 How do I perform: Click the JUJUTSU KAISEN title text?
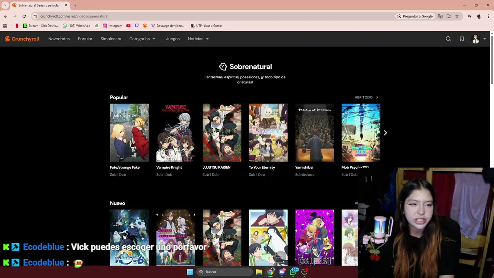[x=217, y=168]
